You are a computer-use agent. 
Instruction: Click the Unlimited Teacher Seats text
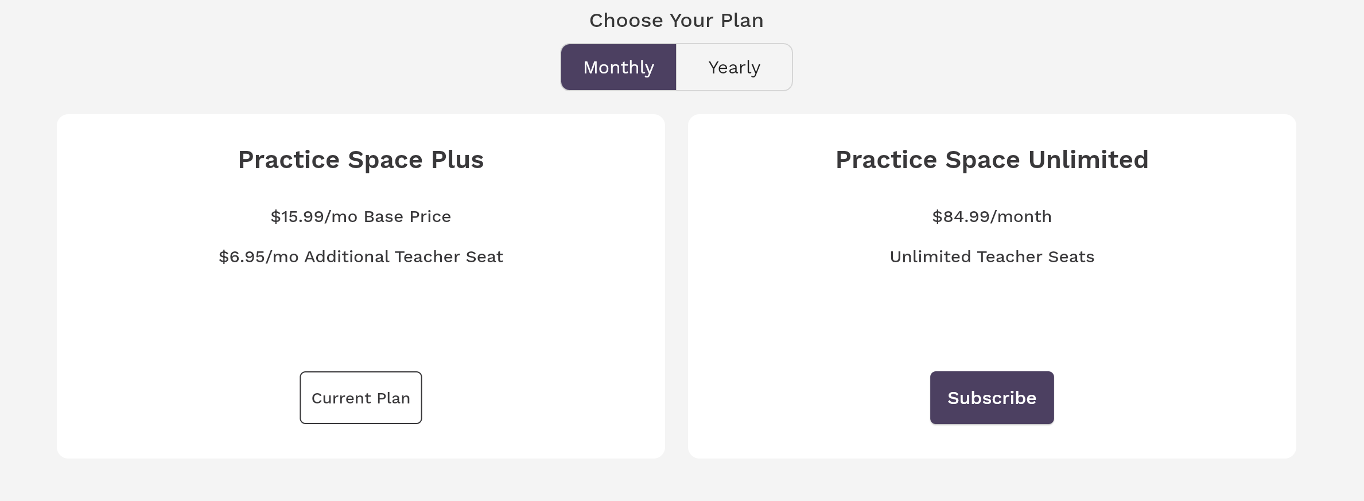point(992,257)
